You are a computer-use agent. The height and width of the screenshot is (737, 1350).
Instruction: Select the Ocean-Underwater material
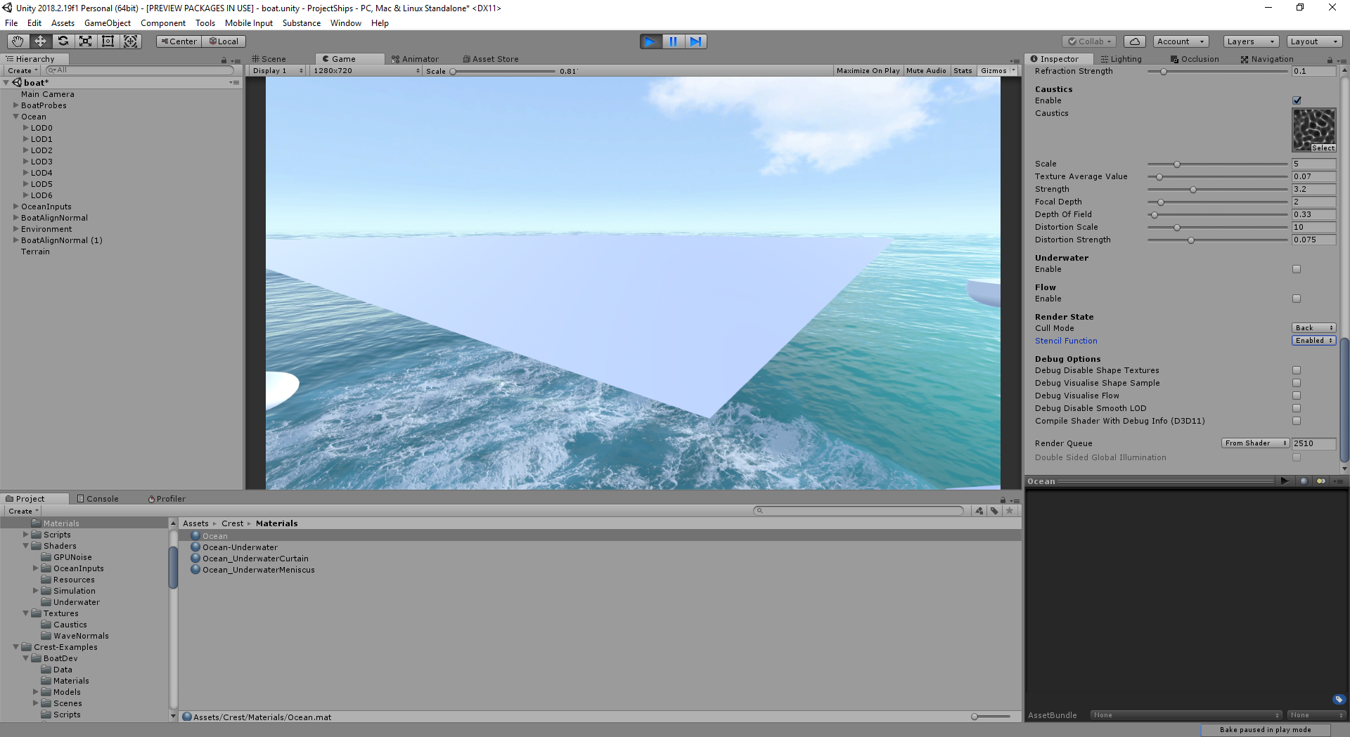[x=239, y=547]
